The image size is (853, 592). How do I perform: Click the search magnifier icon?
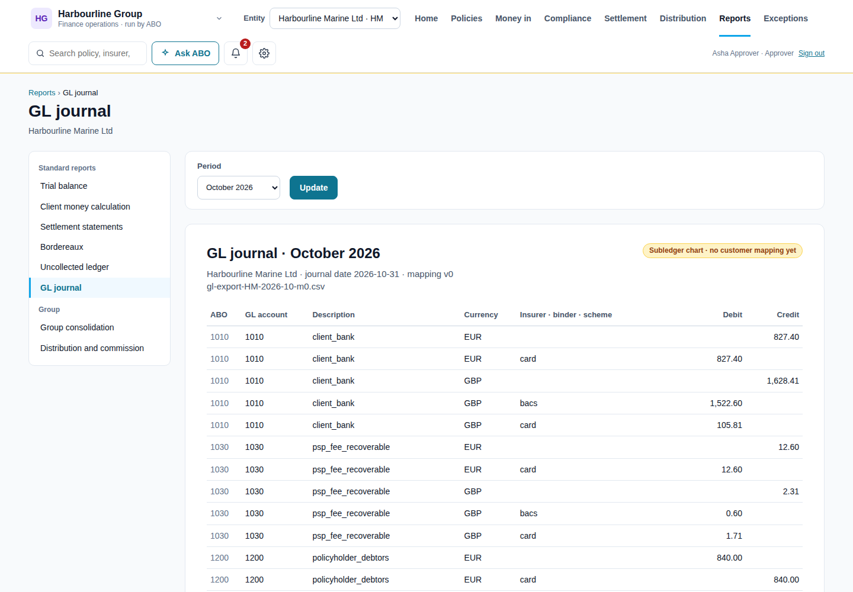[x=40, y=53]
